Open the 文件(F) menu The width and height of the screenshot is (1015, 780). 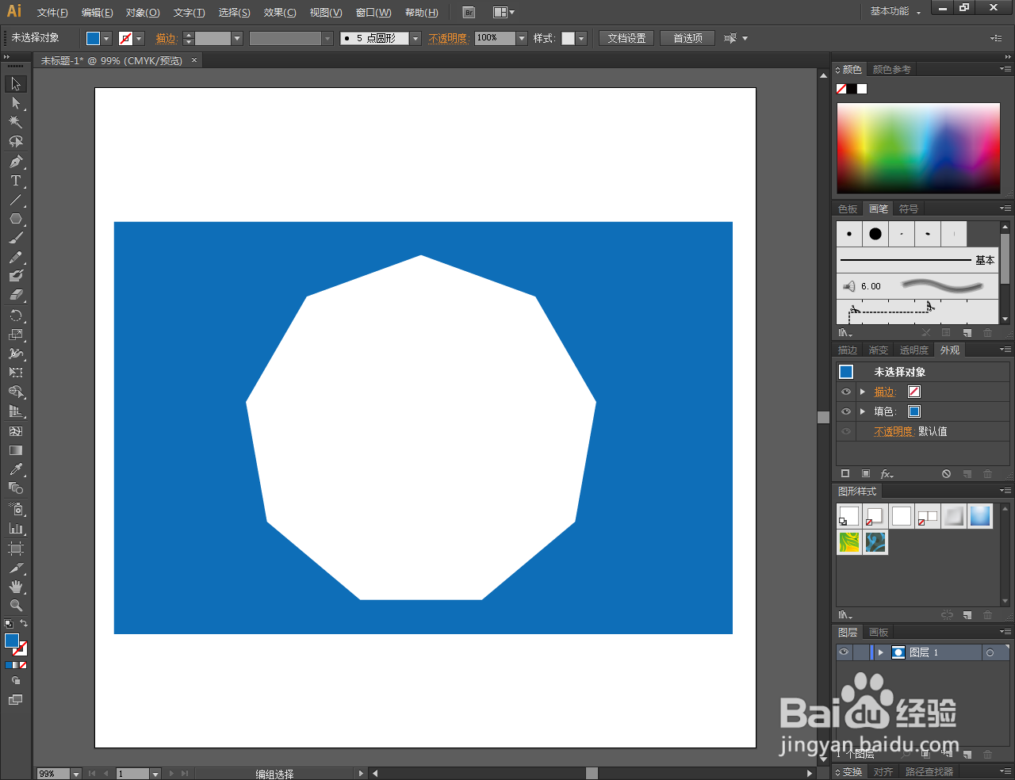click(52, 13)
